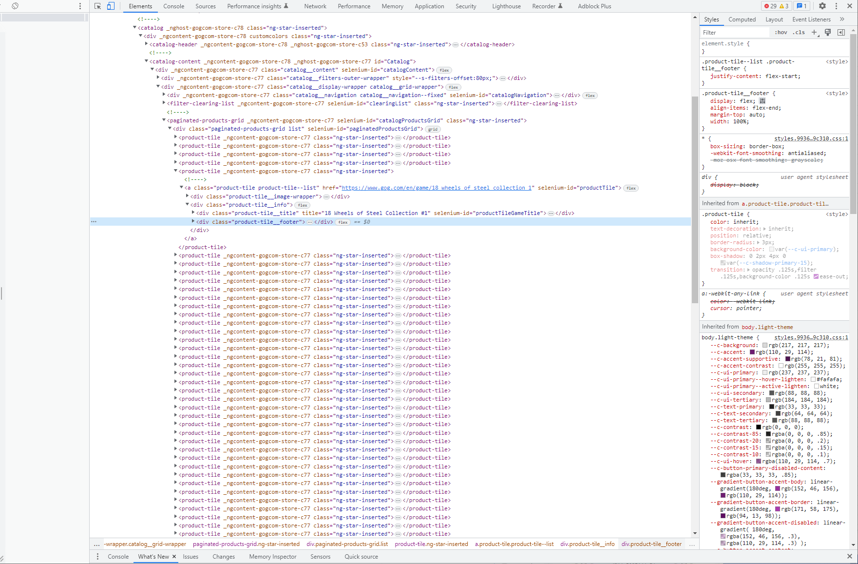Open the rotate screen icon at top-left
Screen dimensions: 858x564
click(15, 6)
